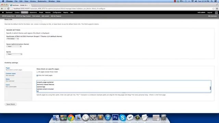
Task: Open iTunes from the dock
Action: pyautogui.click(x=108, y=118)
